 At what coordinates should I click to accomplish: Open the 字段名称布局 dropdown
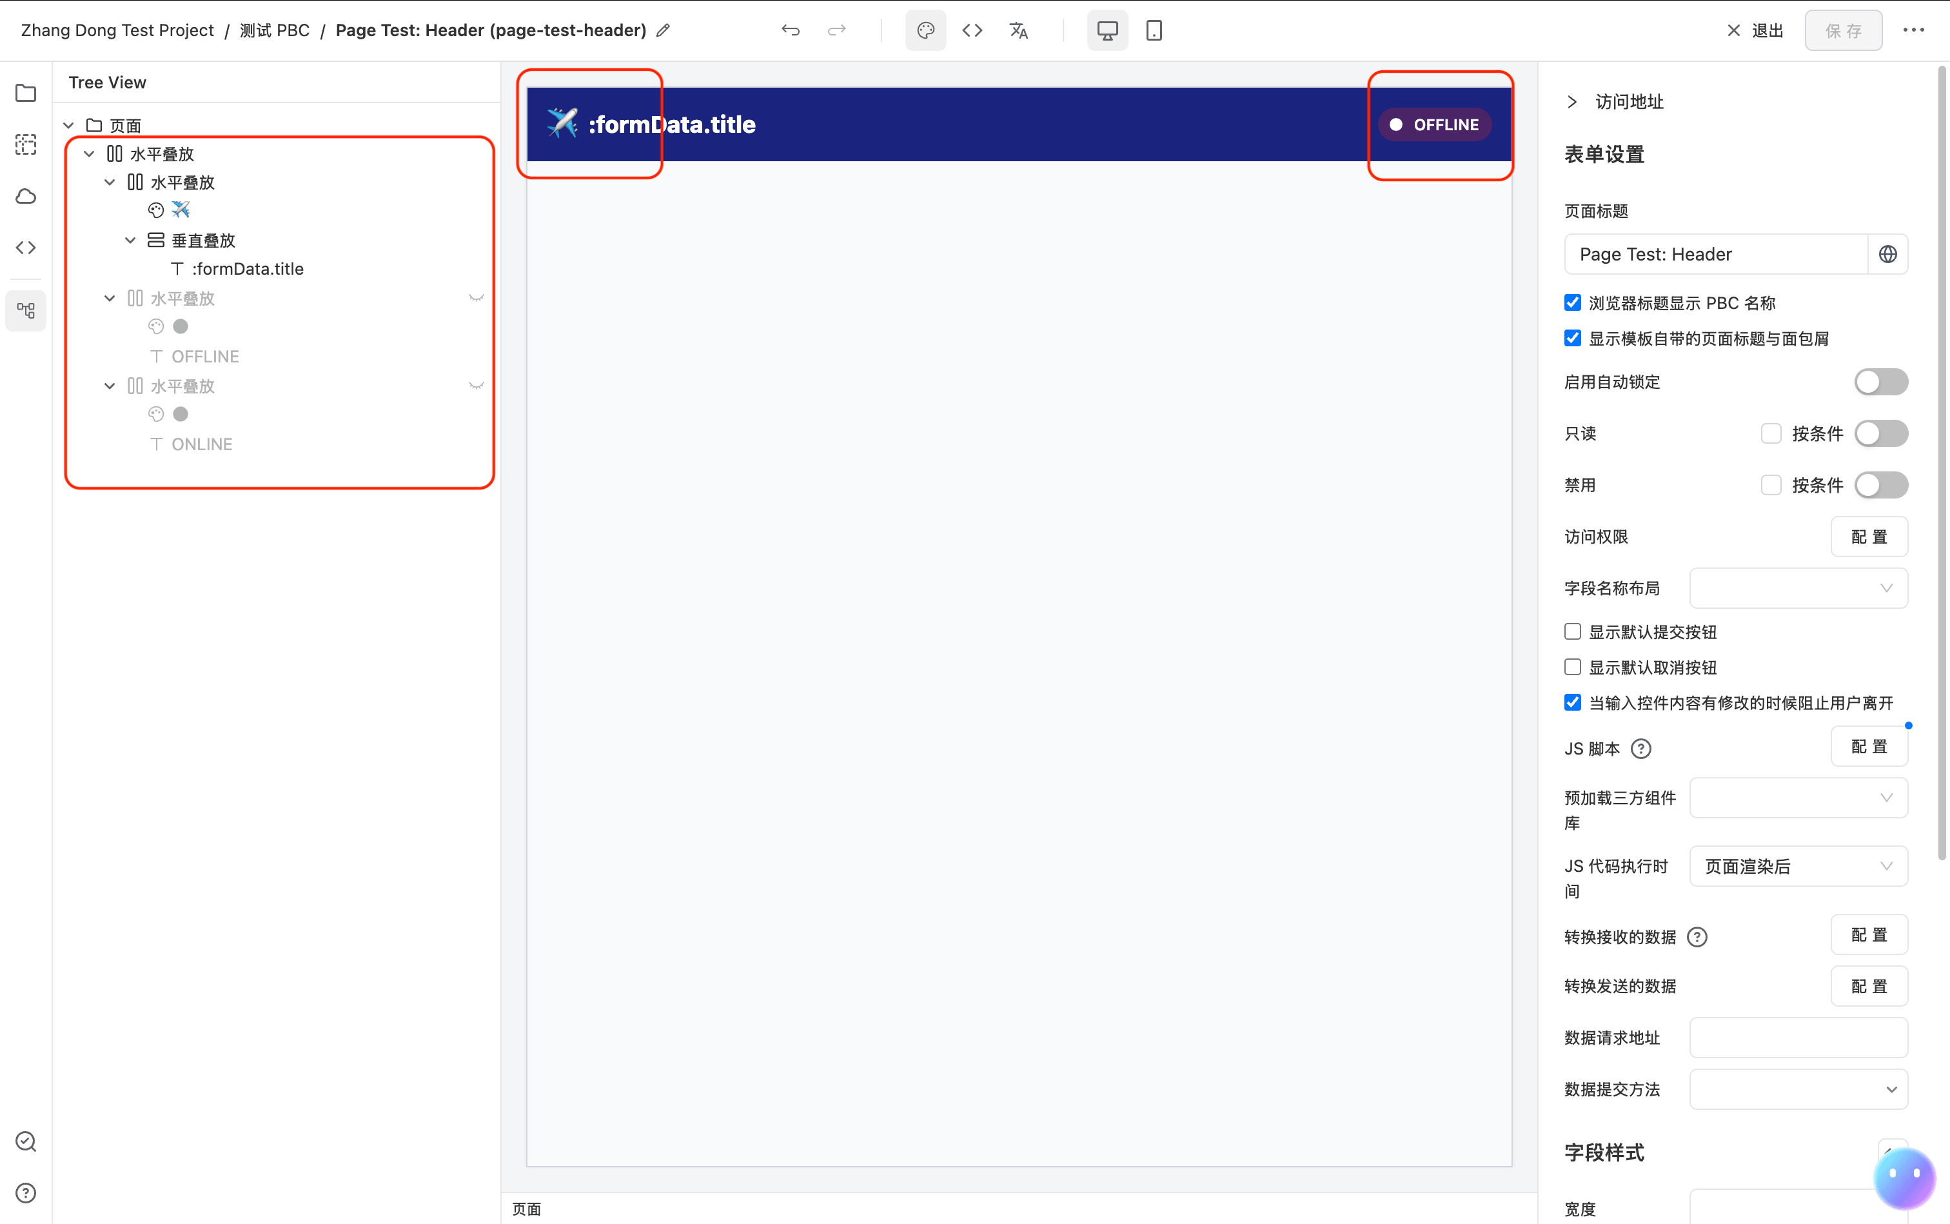1798,589
